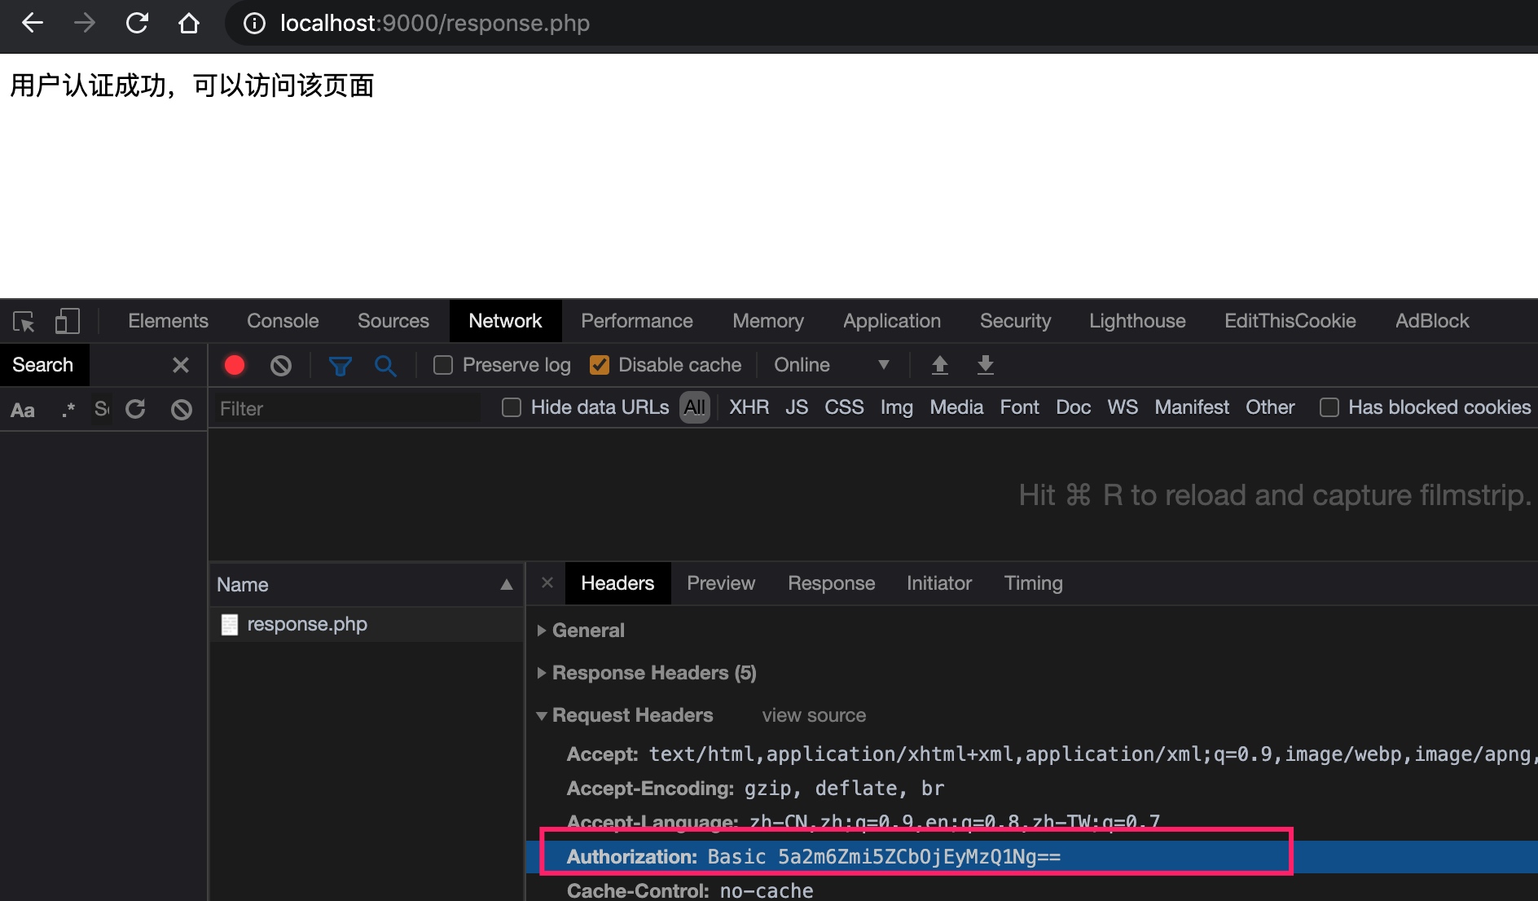
Task: Open the Preview details tab
Action: click(721, 583)
